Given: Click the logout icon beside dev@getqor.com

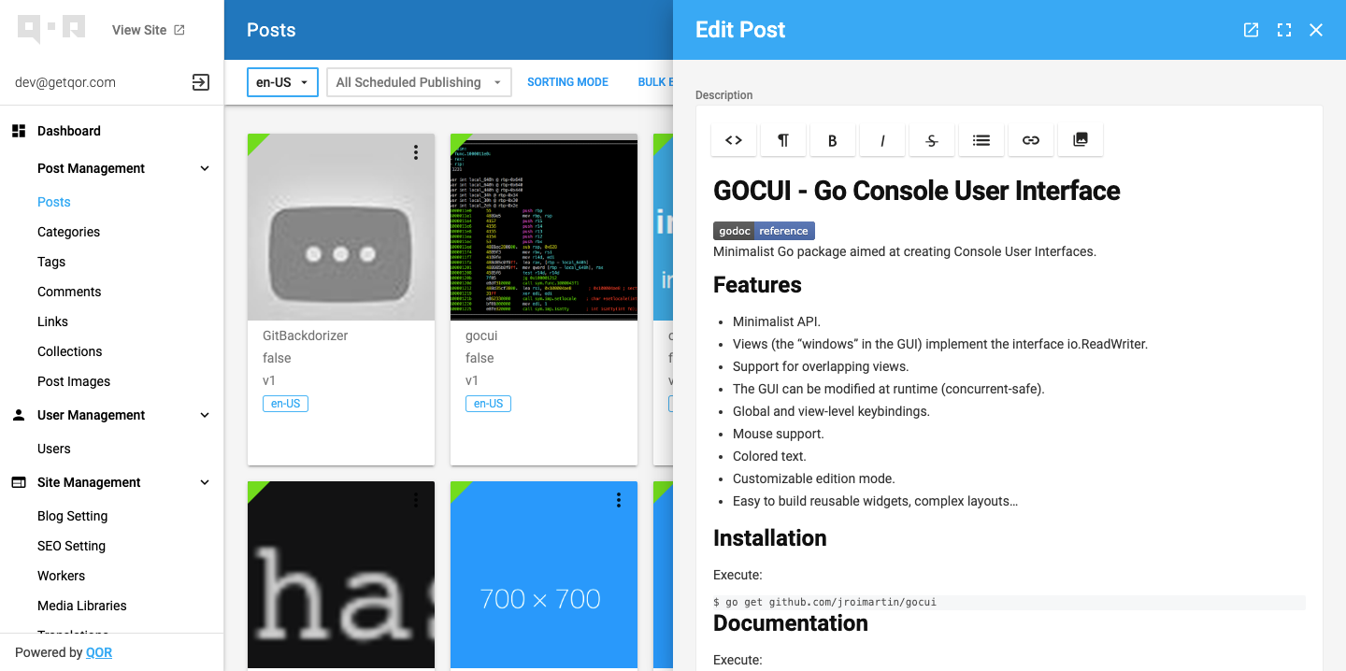Looking at the screenshot, I should coord(201,82).
